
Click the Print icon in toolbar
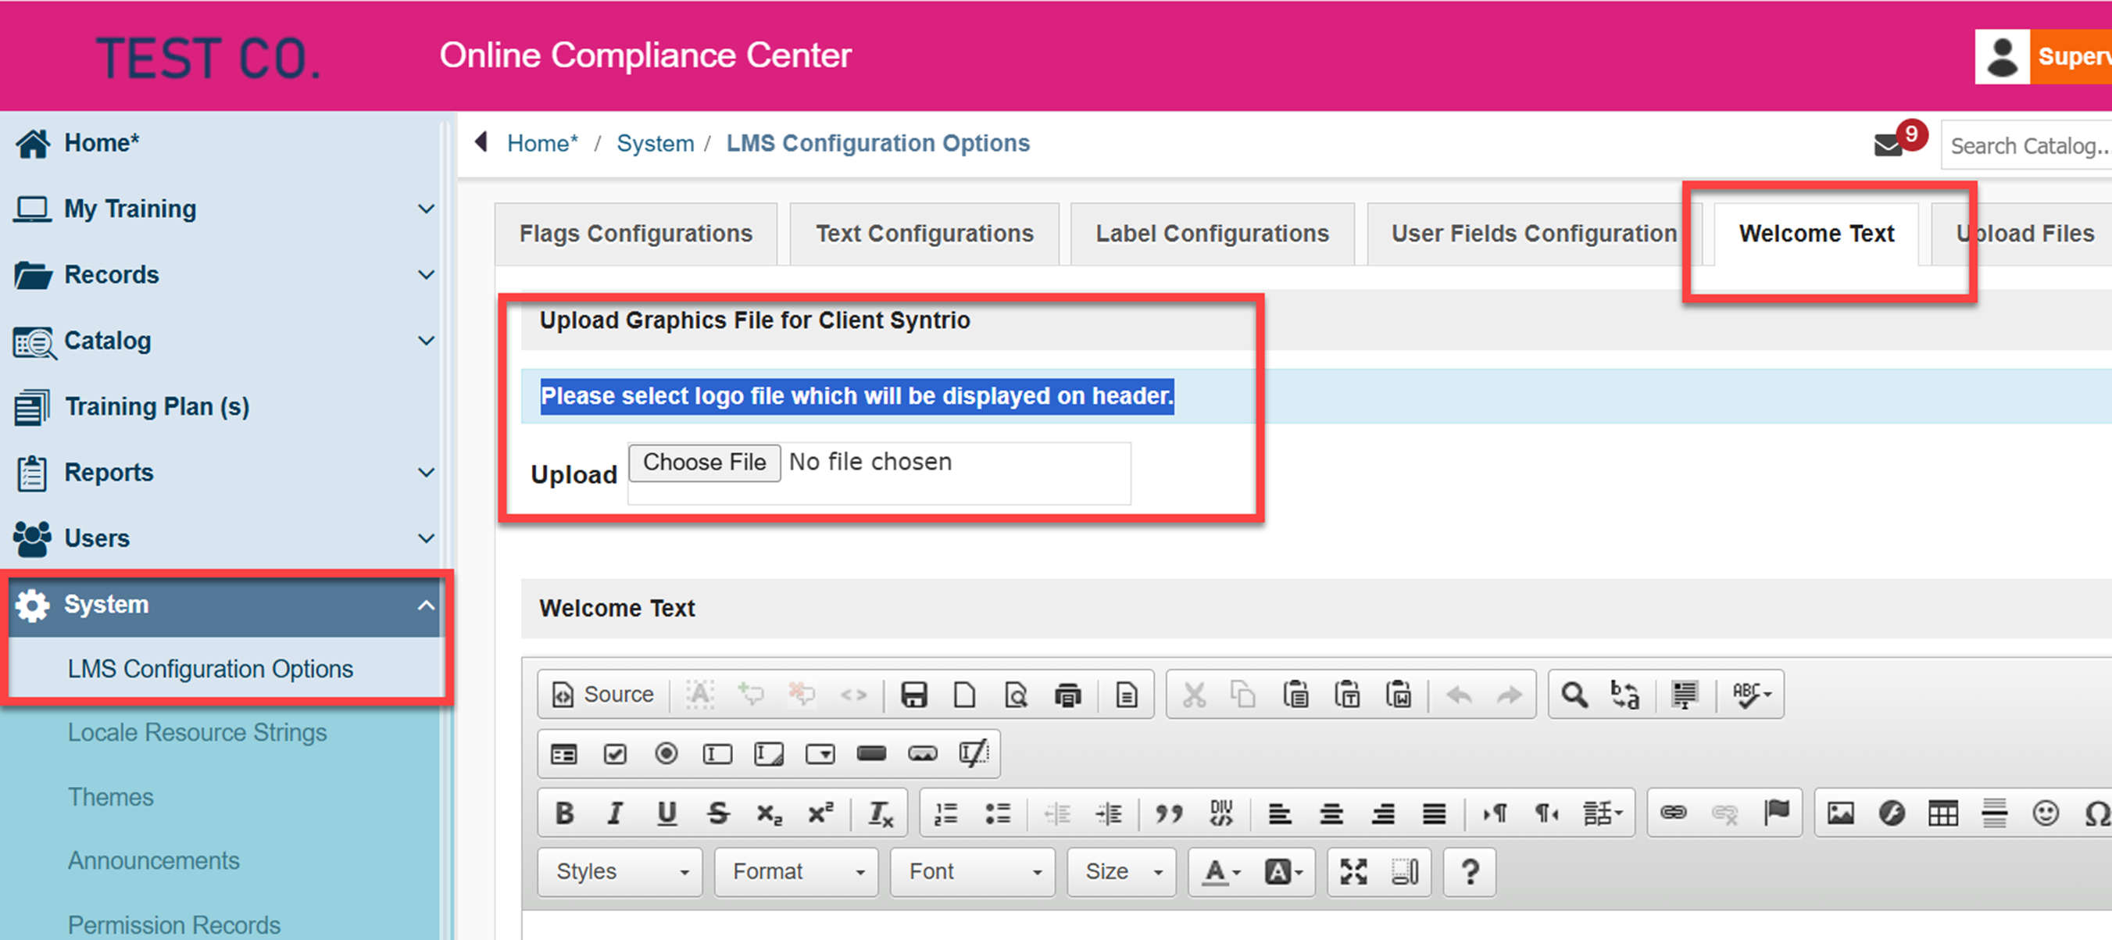(1067, 695)
